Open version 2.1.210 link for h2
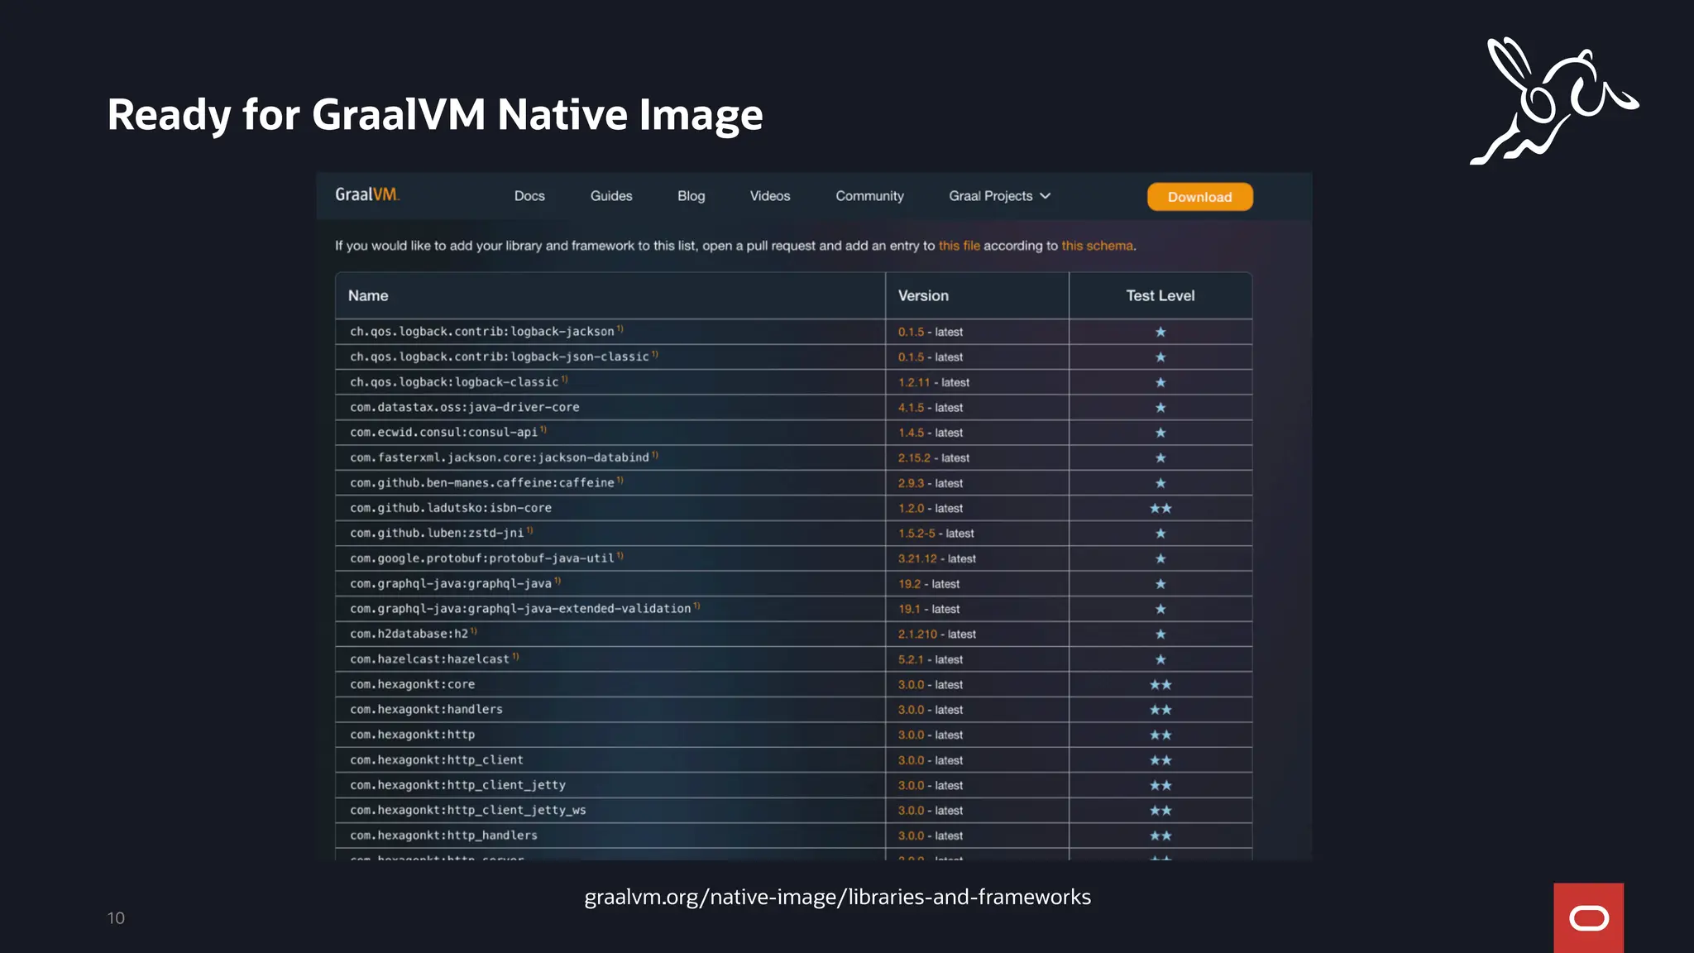Viewport: 1694px width, 953px height. [917, 634]
